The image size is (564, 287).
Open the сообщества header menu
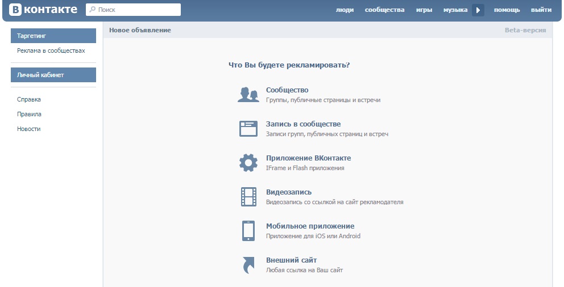pos(384,10)
